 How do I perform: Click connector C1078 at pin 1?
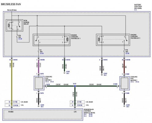(41, 93)
